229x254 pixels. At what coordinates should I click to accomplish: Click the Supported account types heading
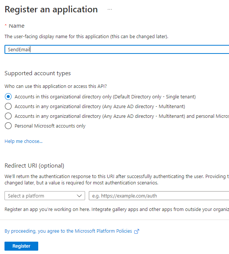[x=37, y=73]
